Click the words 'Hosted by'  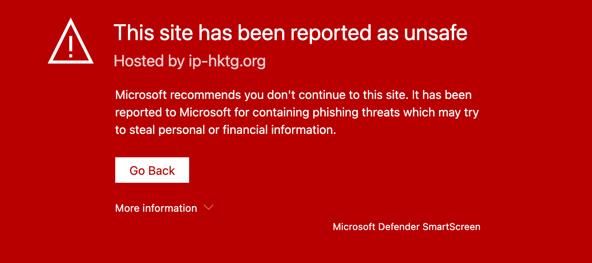[149, 61]
